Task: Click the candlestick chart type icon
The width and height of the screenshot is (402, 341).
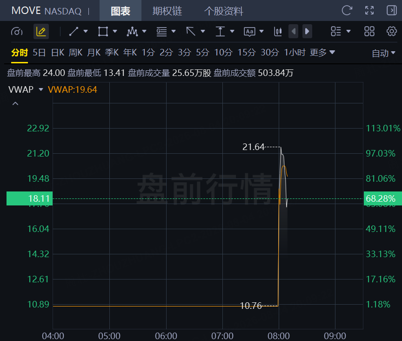Action: coord(278,32)
